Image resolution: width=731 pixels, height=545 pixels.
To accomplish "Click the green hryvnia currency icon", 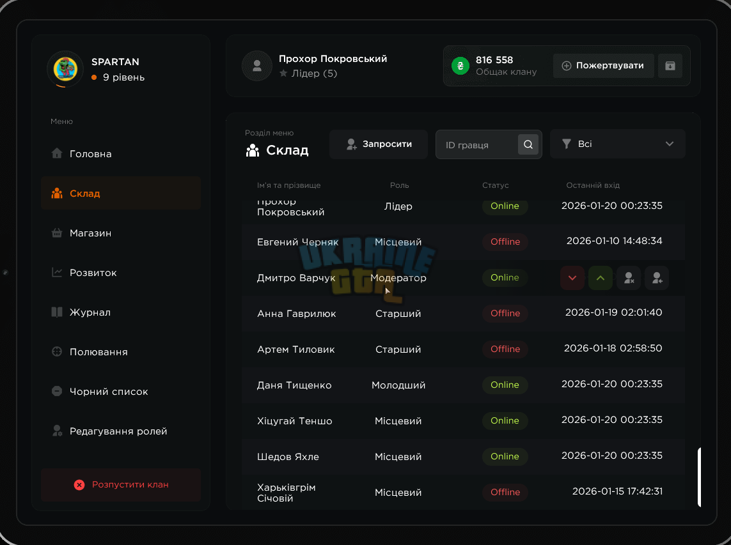I will [460, 66].
